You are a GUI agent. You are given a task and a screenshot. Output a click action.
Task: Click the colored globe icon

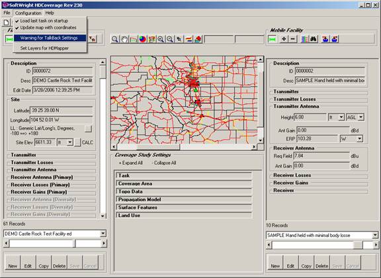pos(143,39)
